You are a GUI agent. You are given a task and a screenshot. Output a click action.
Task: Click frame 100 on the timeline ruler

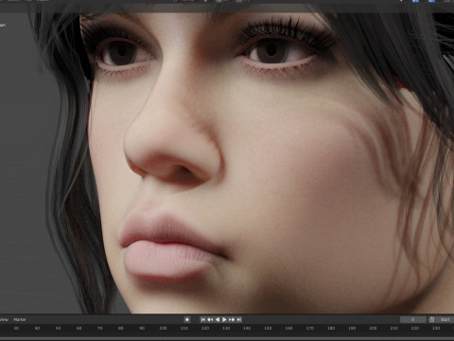[x=163, y=329]
